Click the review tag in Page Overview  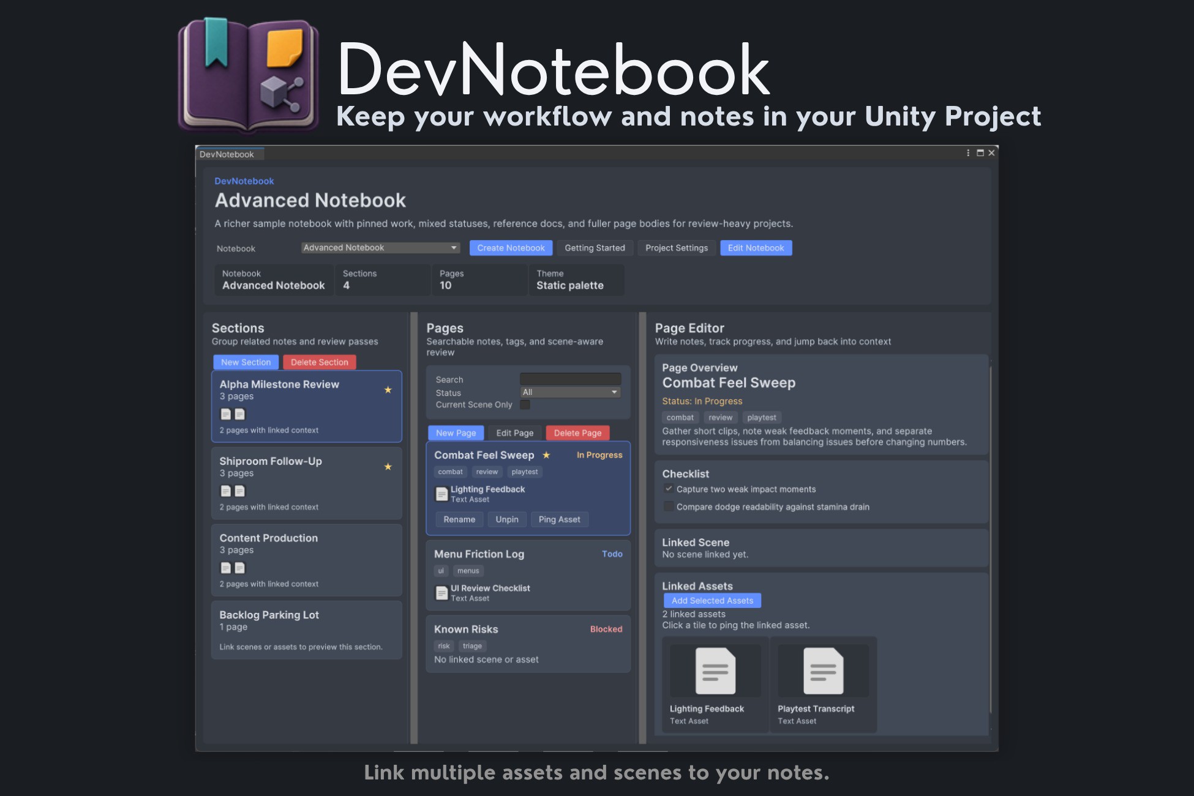pos(721,418)
